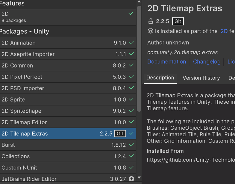Click the update-available arrow icon for JetBrains Rider Editor
Screen dimensions: 235x184
pos(131,179)
